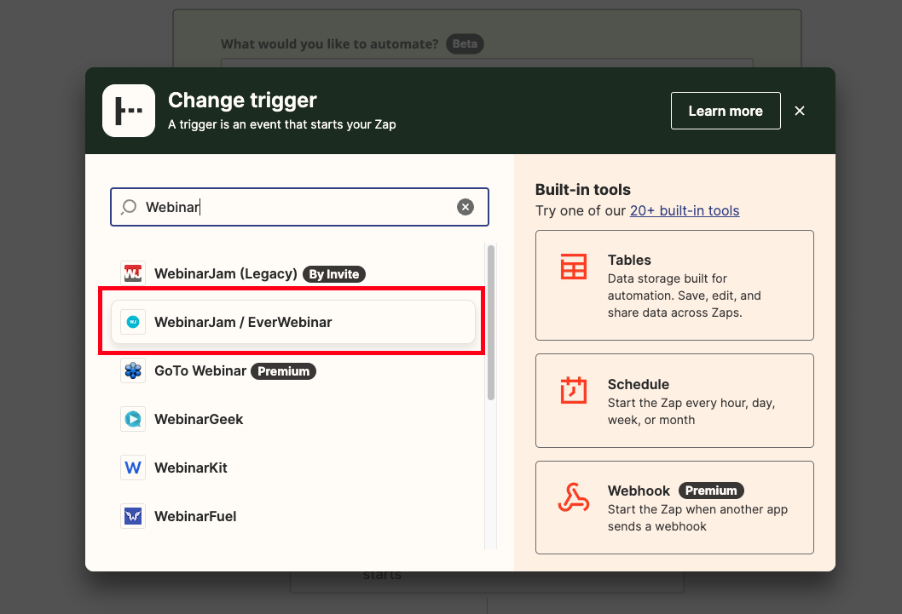Viewport: 902px width, 614px height.
Task: Open the 20+ built-in tools link
Action: pyautogui.click(x=684, y=210)
